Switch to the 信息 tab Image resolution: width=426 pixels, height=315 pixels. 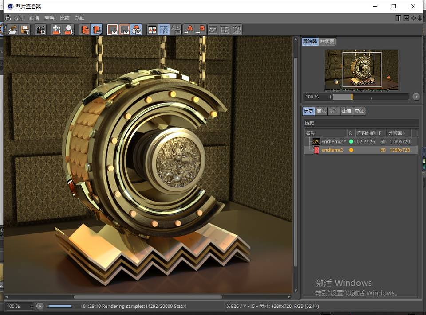click(321, 111)
